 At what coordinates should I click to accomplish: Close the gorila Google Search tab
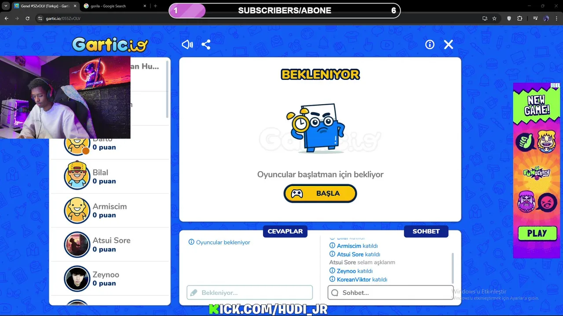pyautogui.click(x=145, y=6)
